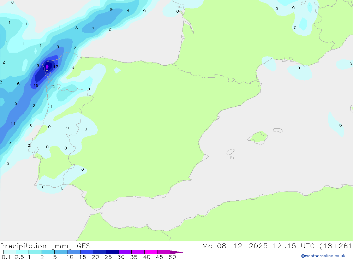Click the legend label "45"
The image size is (353, 259).
[160, 257]
